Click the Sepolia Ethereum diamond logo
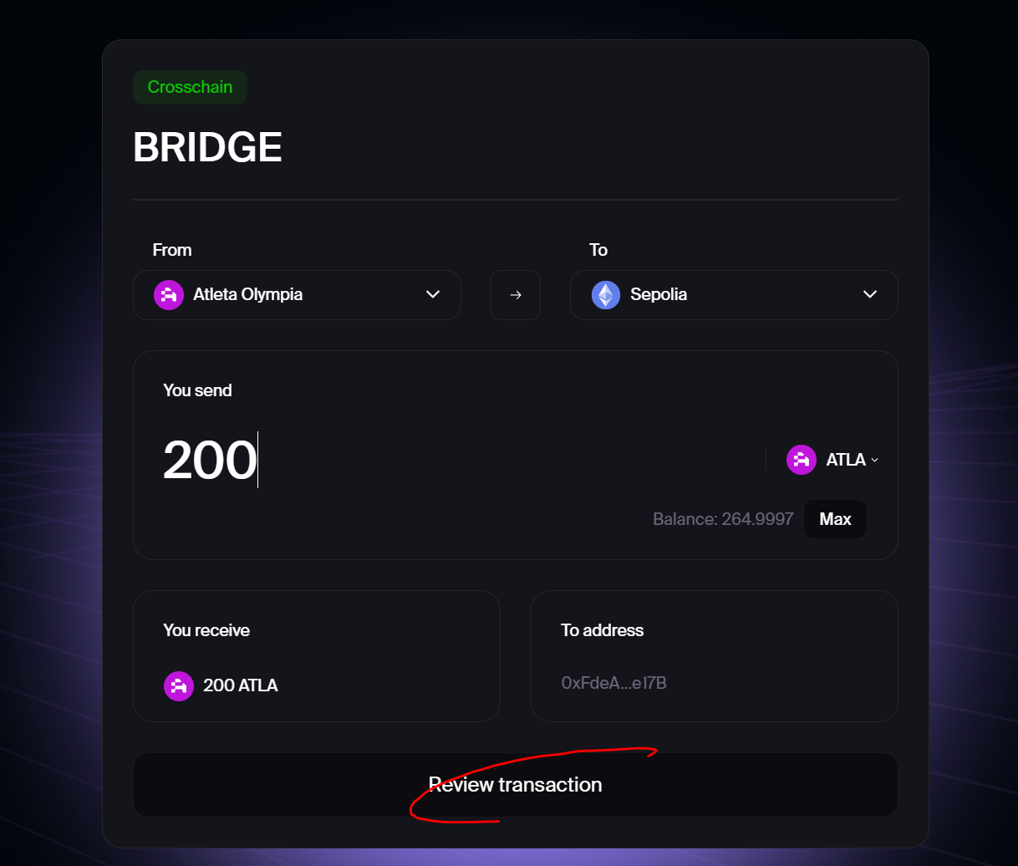Screen dimensions: 1018x866 [x=606, y=295]
